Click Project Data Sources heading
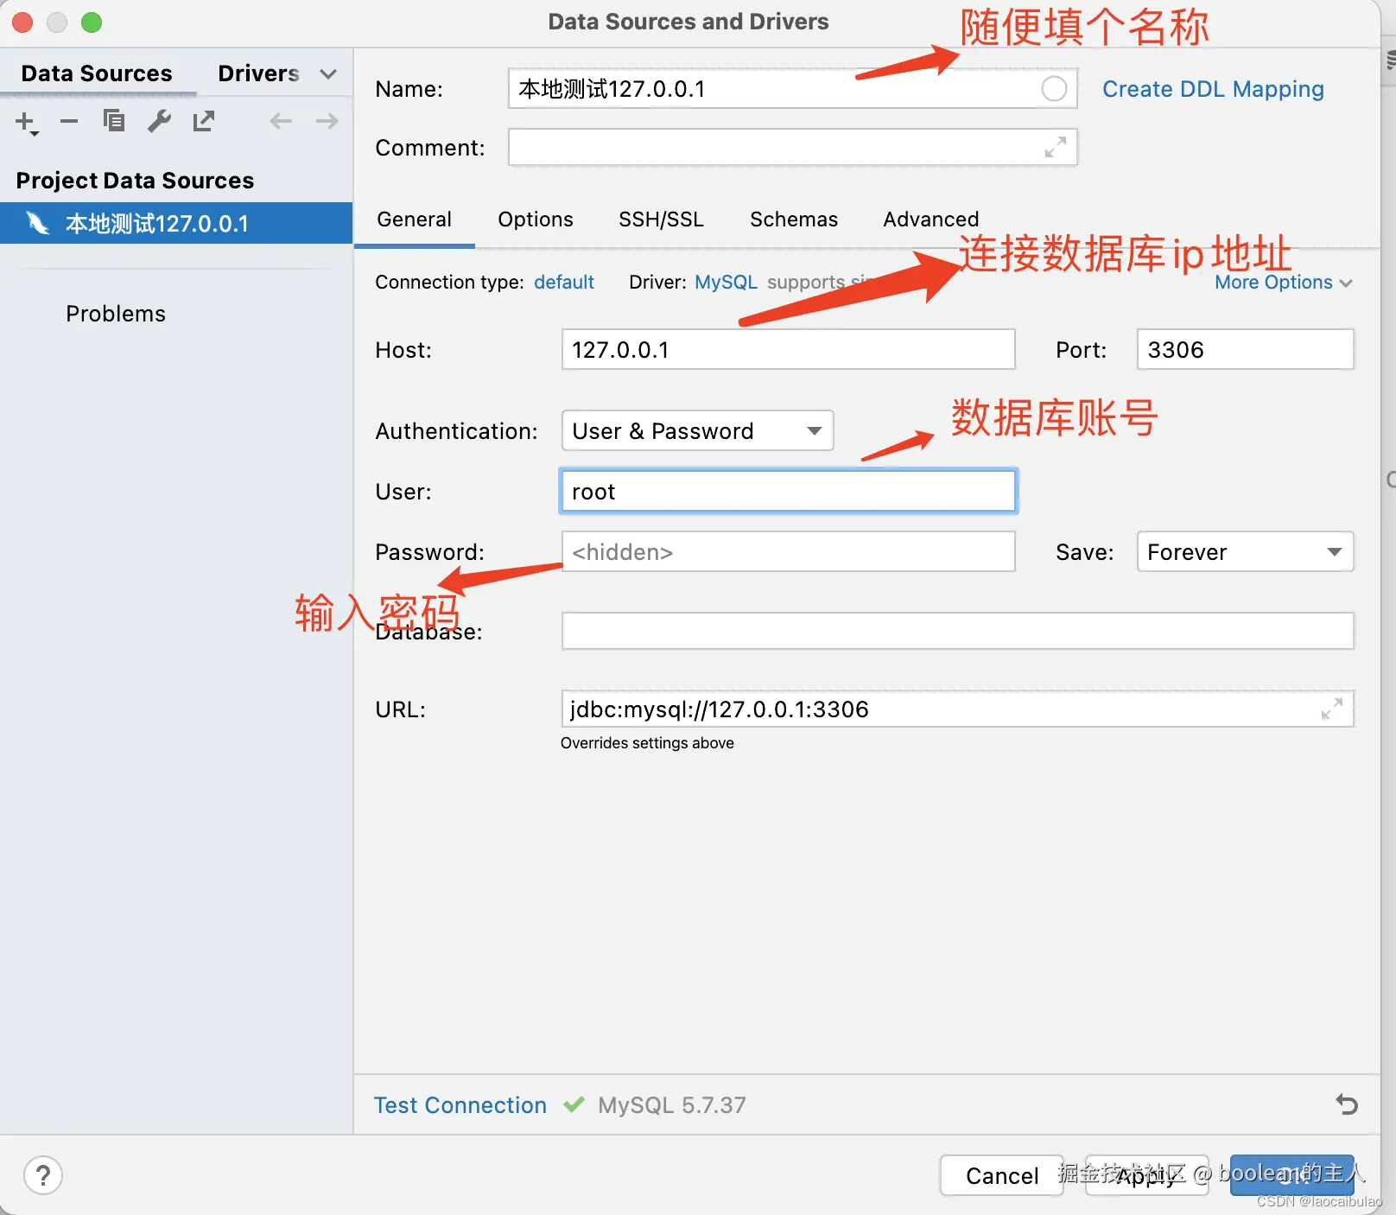This screenshot has height=1215, width=1396. pyautogui.click(x=135, y=181)
